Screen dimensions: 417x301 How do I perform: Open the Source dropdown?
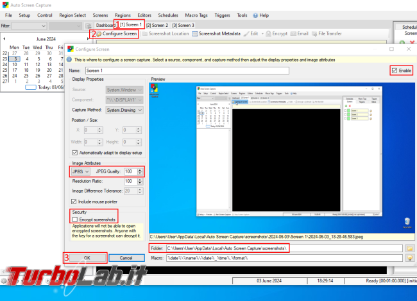(124, 90)
